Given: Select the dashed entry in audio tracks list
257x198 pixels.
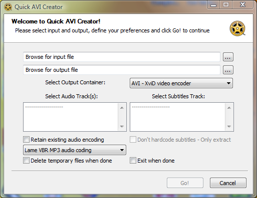Looking at the screenshot, I should 44,107.
